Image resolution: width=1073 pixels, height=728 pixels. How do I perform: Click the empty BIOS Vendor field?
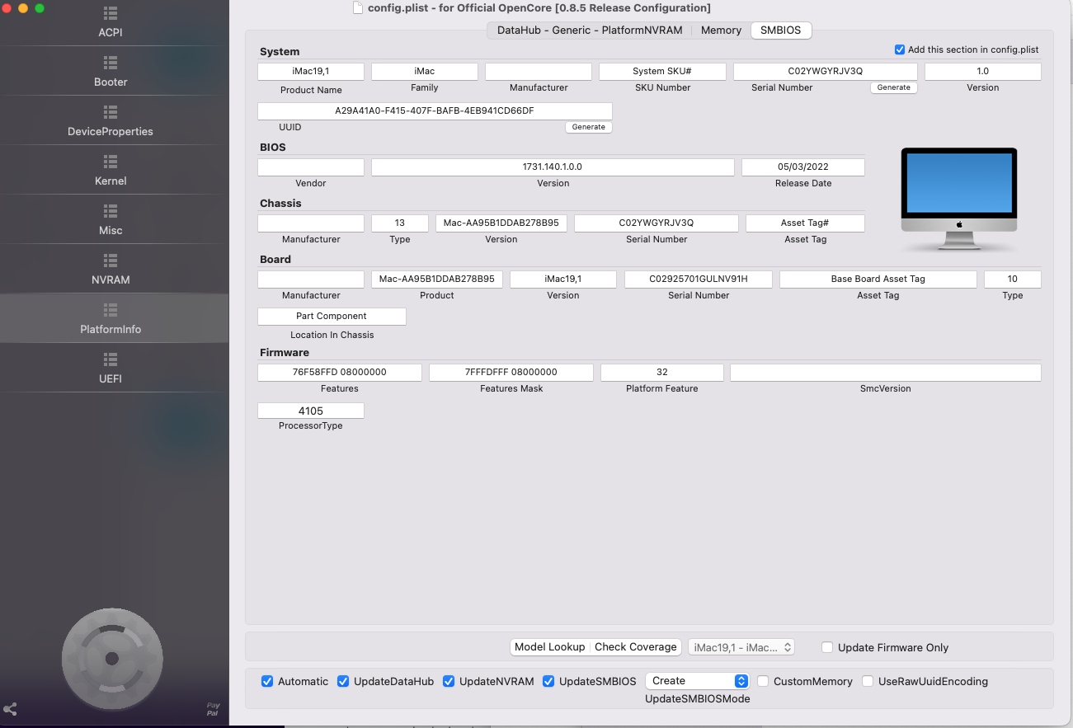coord(311,167)
